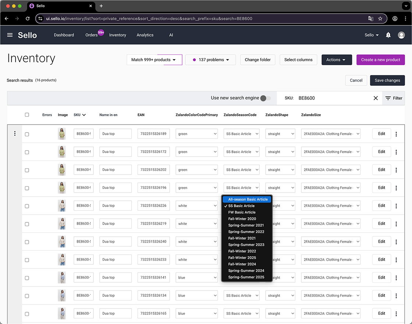Click the Create a new product button
This screenshot has height=324, width=412.
pyautogui.click(x=380, y=59)
